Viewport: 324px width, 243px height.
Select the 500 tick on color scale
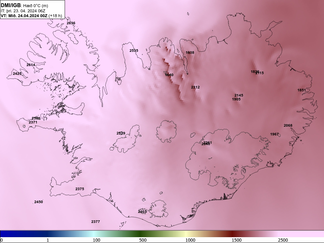click(143, 240)
